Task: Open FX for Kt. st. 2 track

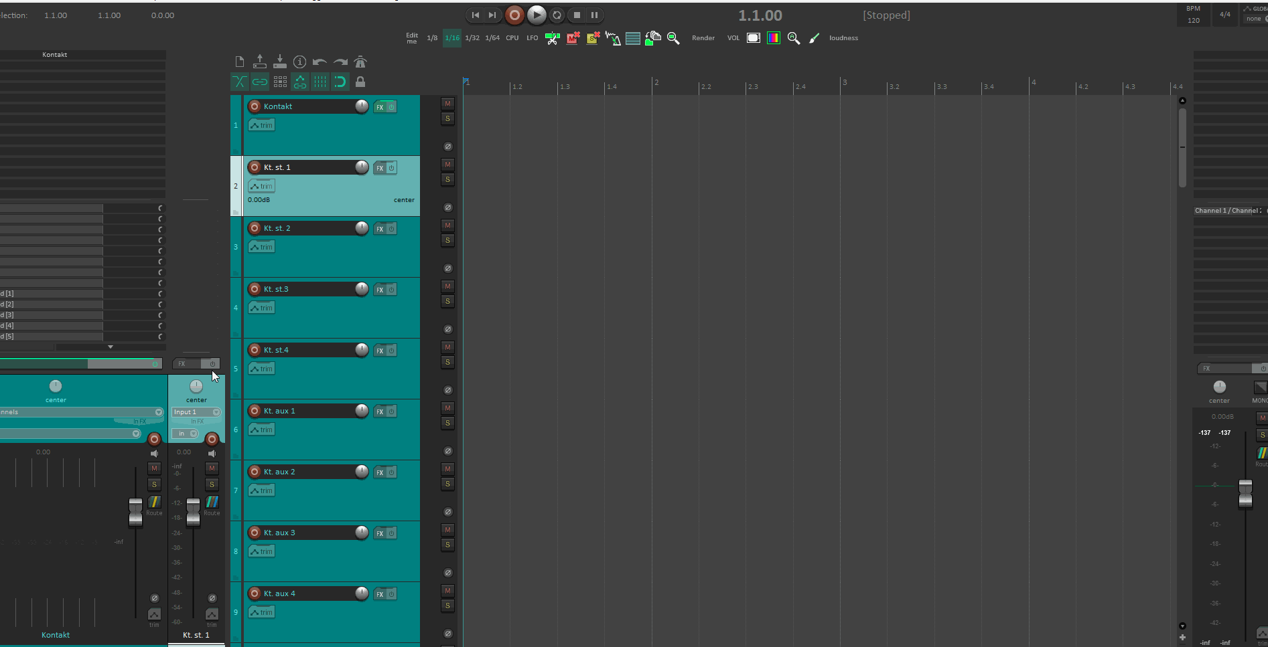Action: pyautogui.click(x=380, y=229)
